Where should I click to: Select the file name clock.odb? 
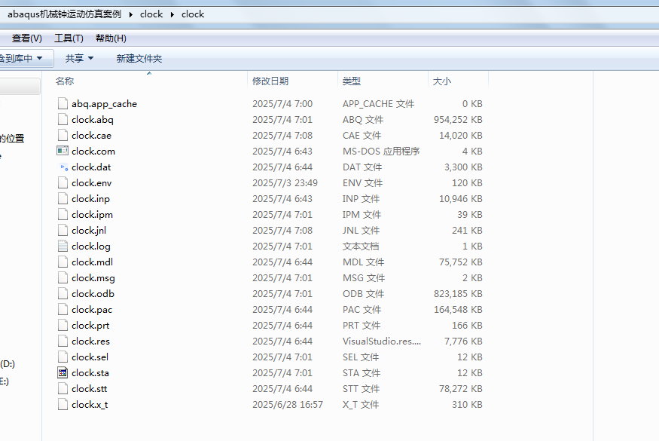(93, 294)
